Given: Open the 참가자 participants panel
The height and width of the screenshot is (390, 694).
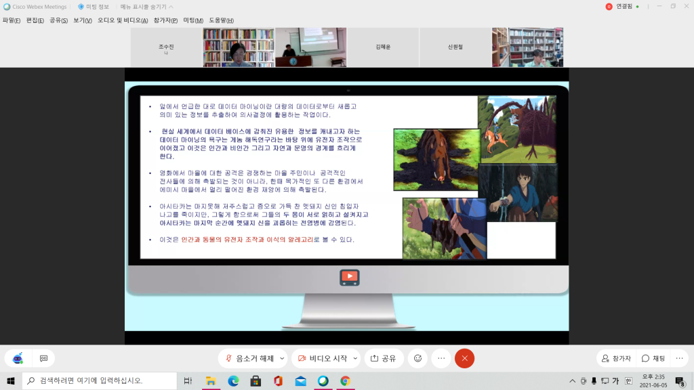Looking at the screenshot, I should tap(617, 358).
